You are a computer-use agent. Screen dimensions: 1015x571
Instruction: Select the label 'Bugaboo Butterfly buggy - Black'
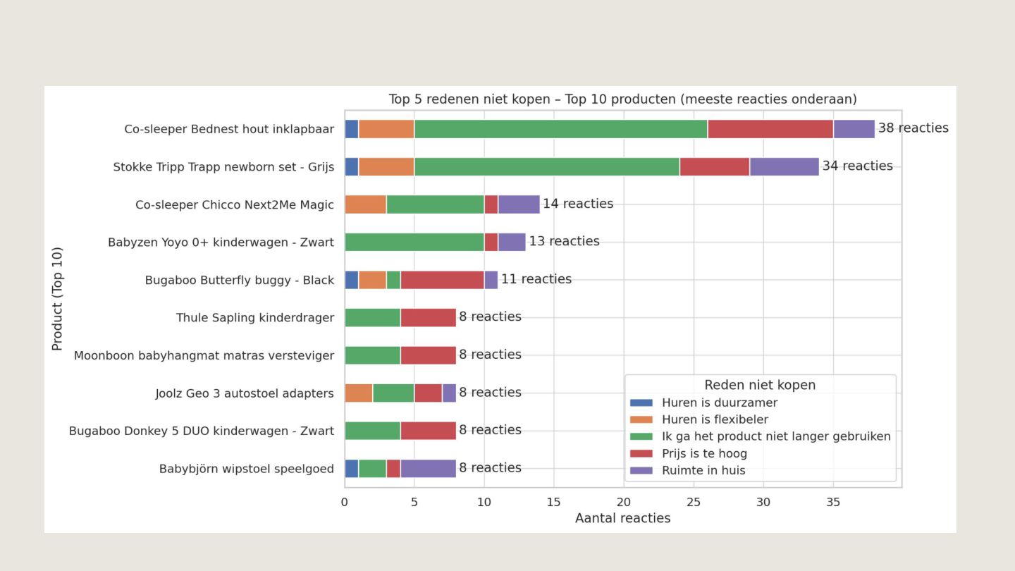[x=240, y=281]
